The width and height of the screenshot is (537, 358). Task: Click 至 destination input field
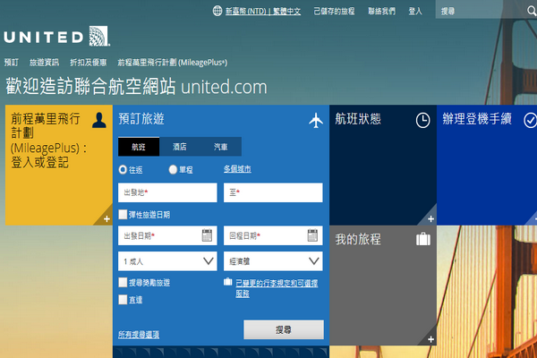point(273,192)
